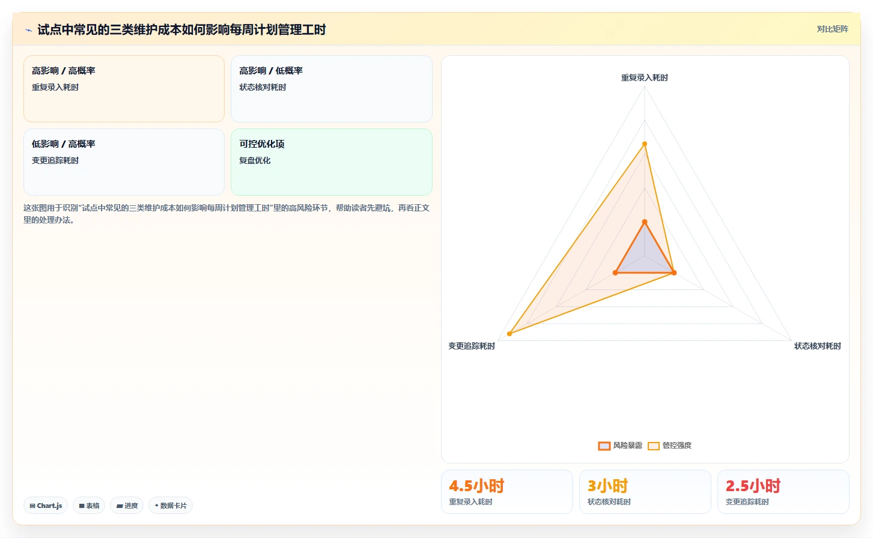Select the 可控优化项 green card
This screenshot has width=873, height=538.
pos(332,162)
